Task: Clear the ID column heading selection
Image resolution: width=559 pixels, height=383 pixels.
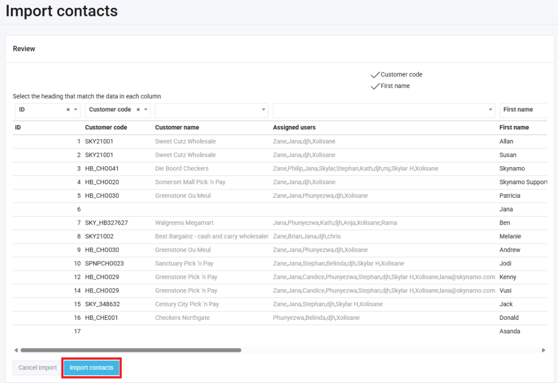Action: tap(68, 110)
